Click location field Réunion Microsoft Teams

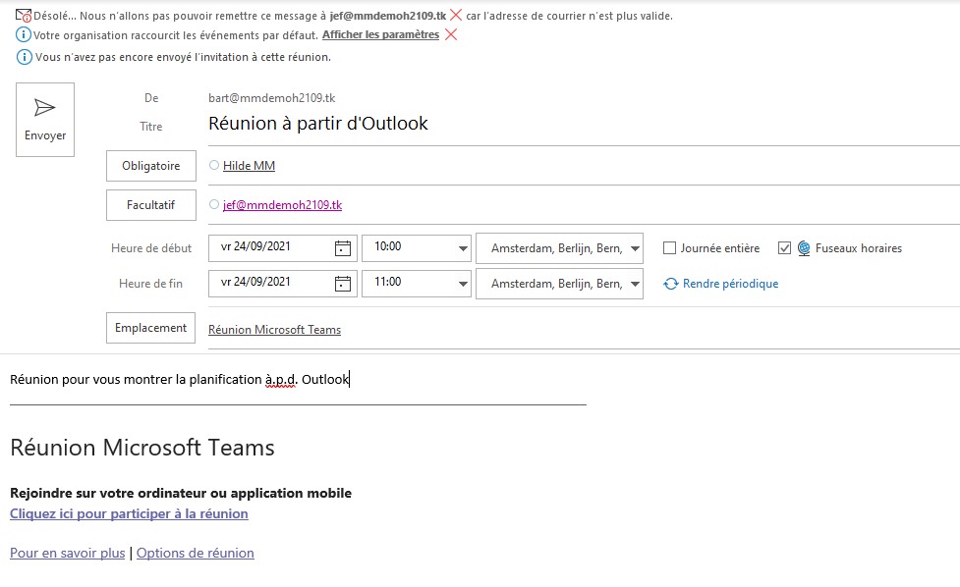coord(274,330)
